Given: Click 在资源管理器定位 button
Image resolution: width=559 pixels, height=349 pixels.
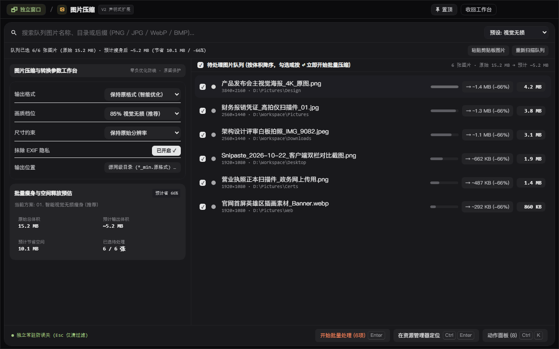Looking at the screenshot, I should click(x=436, y=335).
